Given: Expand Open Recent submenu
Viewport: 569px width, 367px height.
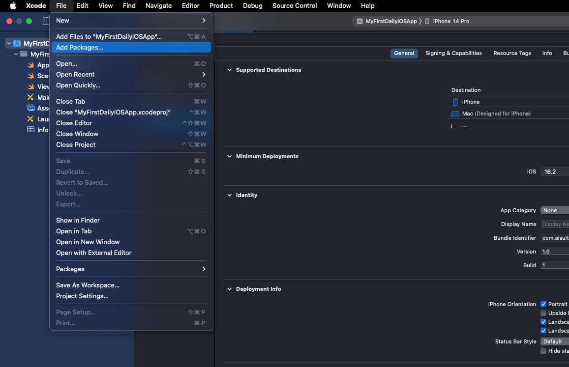Looking at the screenshot, I should [131, 74].
